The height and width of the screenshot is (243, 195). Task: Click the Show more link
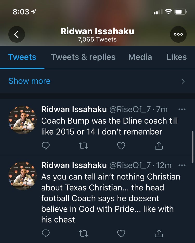click(x=29, y=81)
